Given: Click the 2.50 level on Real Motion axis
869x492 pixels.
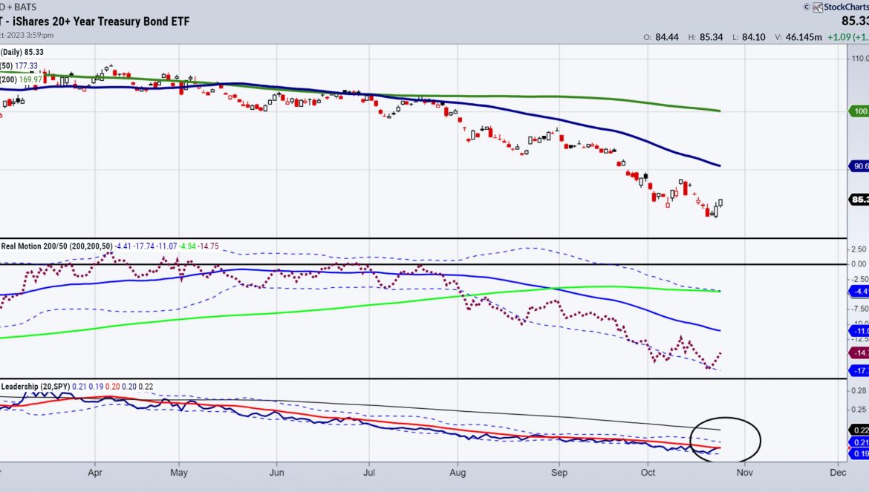Looking at the screenshot, I should 859,249.
